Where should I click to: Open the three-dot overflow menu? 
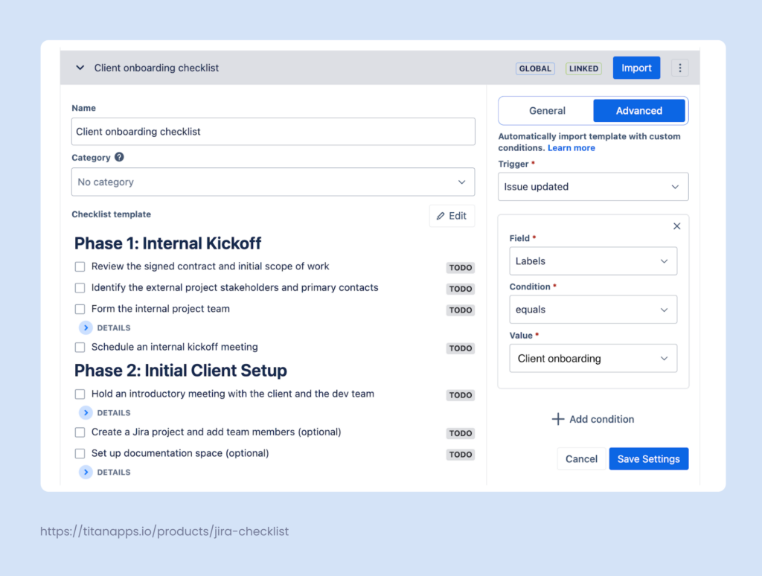pos(679,67)
